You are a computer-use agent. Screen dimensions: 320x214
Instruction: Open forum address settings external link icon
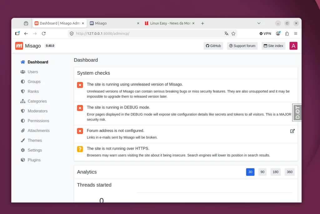292,131
